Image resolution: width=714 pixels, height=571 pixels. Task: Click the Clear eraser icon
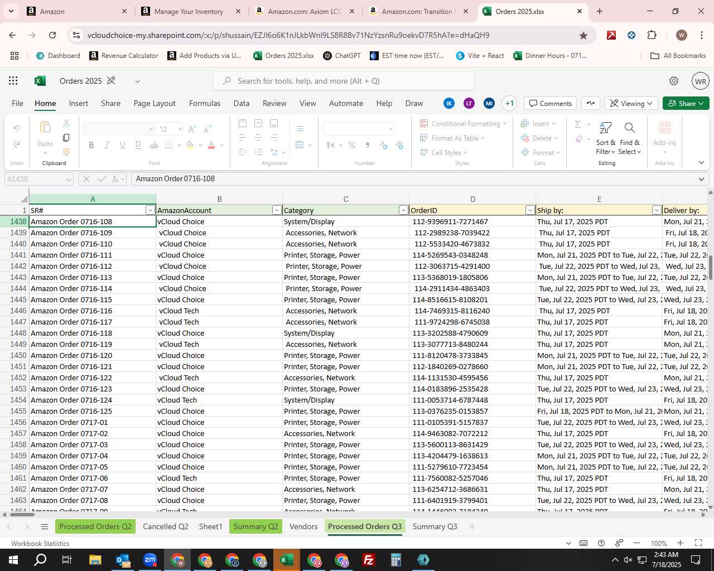580,139
